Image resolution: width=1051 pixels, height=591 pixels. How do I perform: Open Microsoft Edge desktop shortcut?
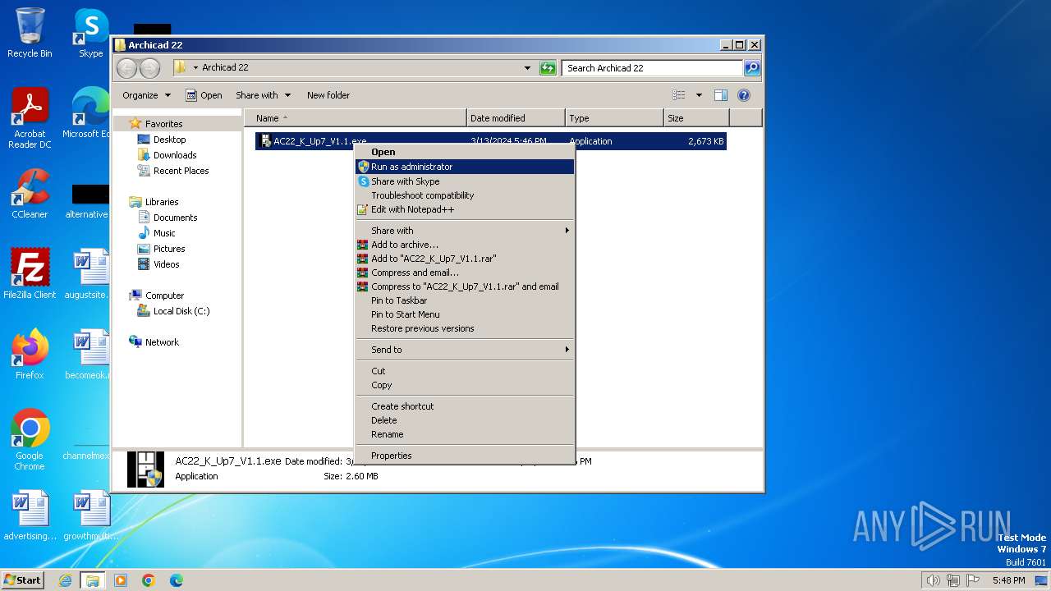click(87, 113)
